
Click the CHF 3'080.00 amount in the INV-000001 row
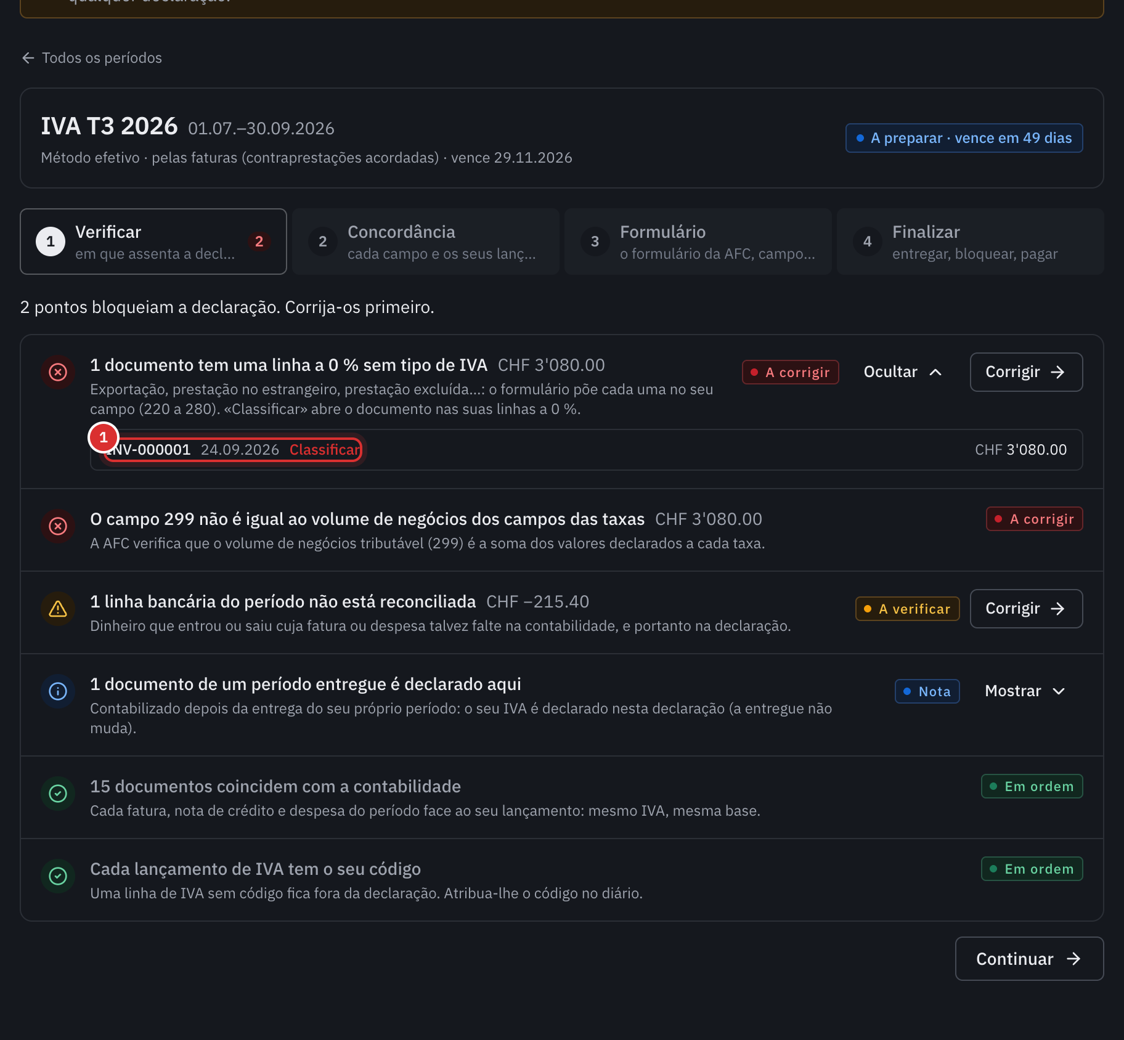(1021, 450)
